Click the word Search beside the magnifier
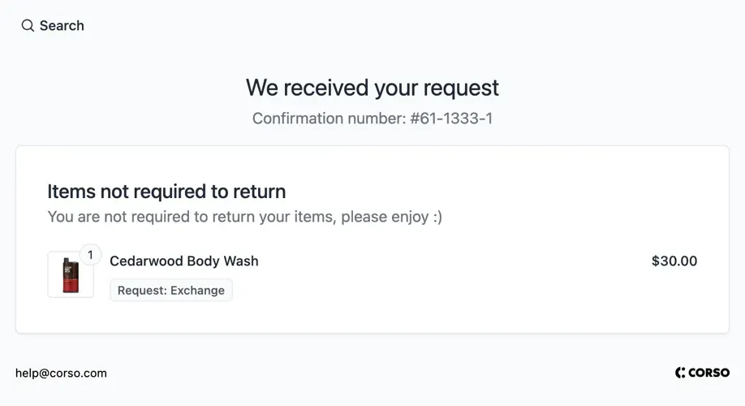Viewport: 745px width, 406px height. point(62,26)
